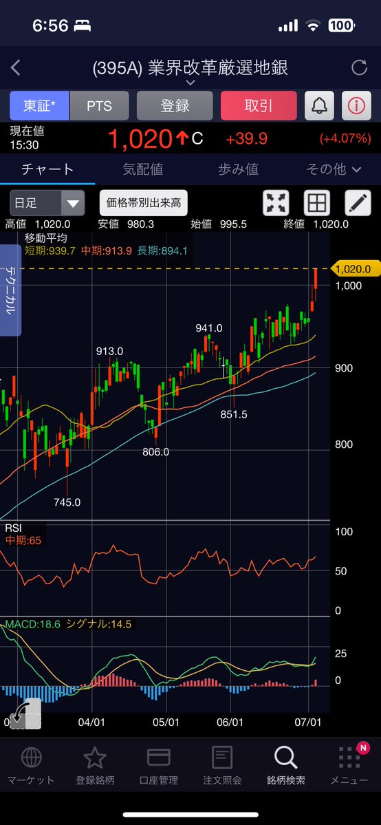Tap the red 取引 button
This screenshot has width=381, height=825.
pos(259,106)
